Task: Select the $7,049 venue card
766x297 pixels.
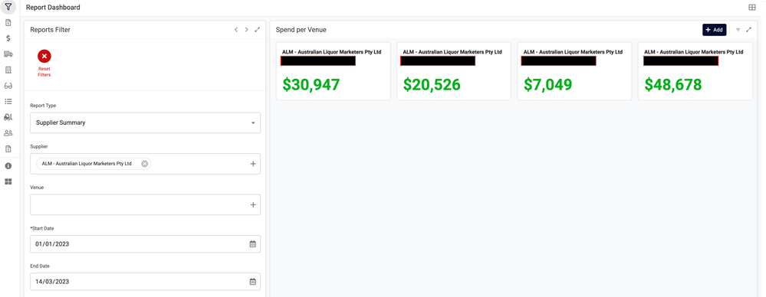Action: click(574, 71)
